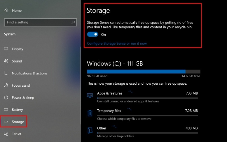Screen dimensions: 227x142
Task: Click the Focus assist moon icon
Action: 6,85
